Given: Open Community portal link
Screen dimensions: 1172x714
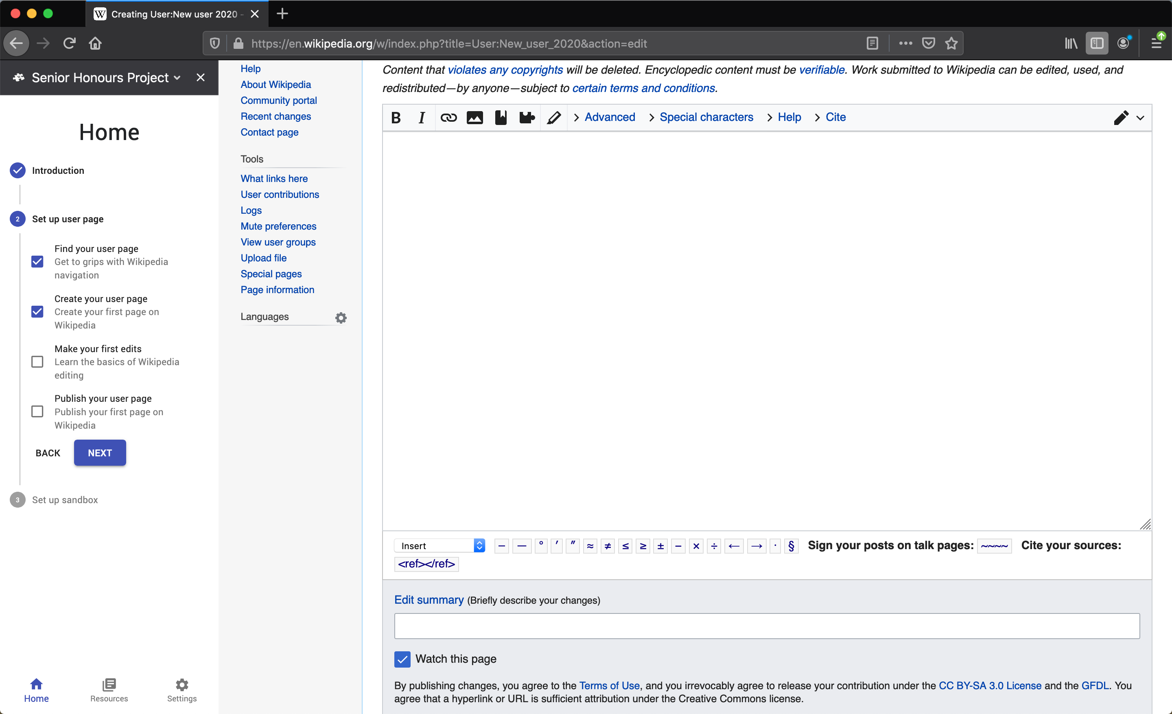Looking at the screenshot, I should (279, 101).
